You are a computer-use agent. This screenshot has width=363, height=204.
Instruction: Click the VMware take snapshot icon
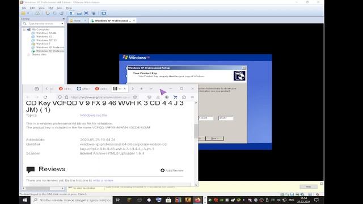click(48, 13)
